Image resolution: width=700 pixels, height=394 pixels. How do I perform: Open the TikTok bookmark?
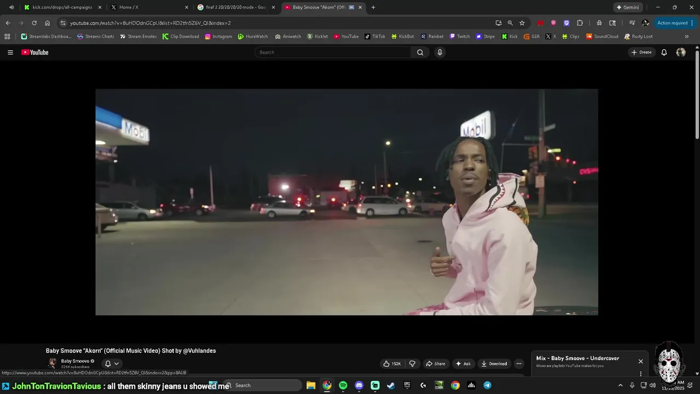click(375, 37)
